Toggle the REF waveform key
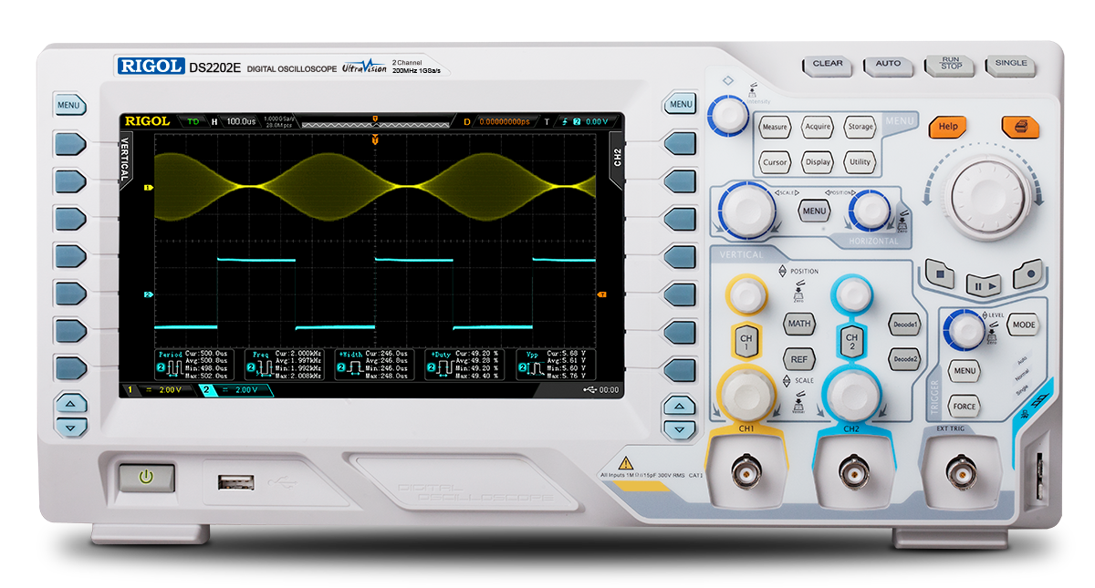The height and width of the screenshot is (588, 1095). click(798, 359)
